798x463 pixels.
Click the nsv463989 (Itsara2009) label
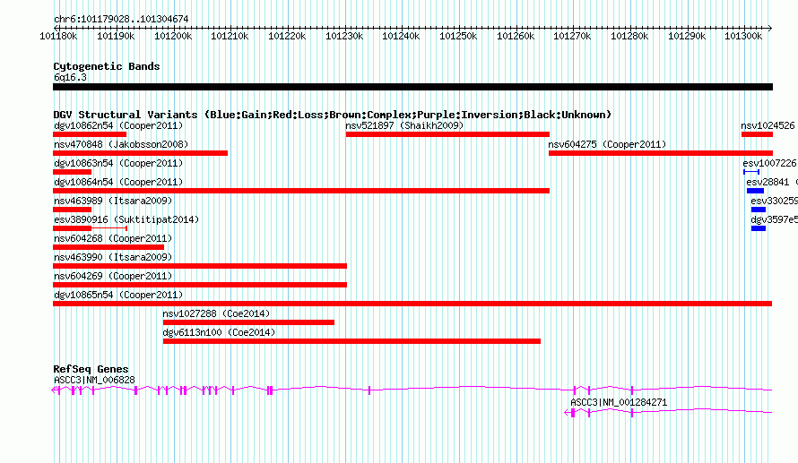(113, 201)
